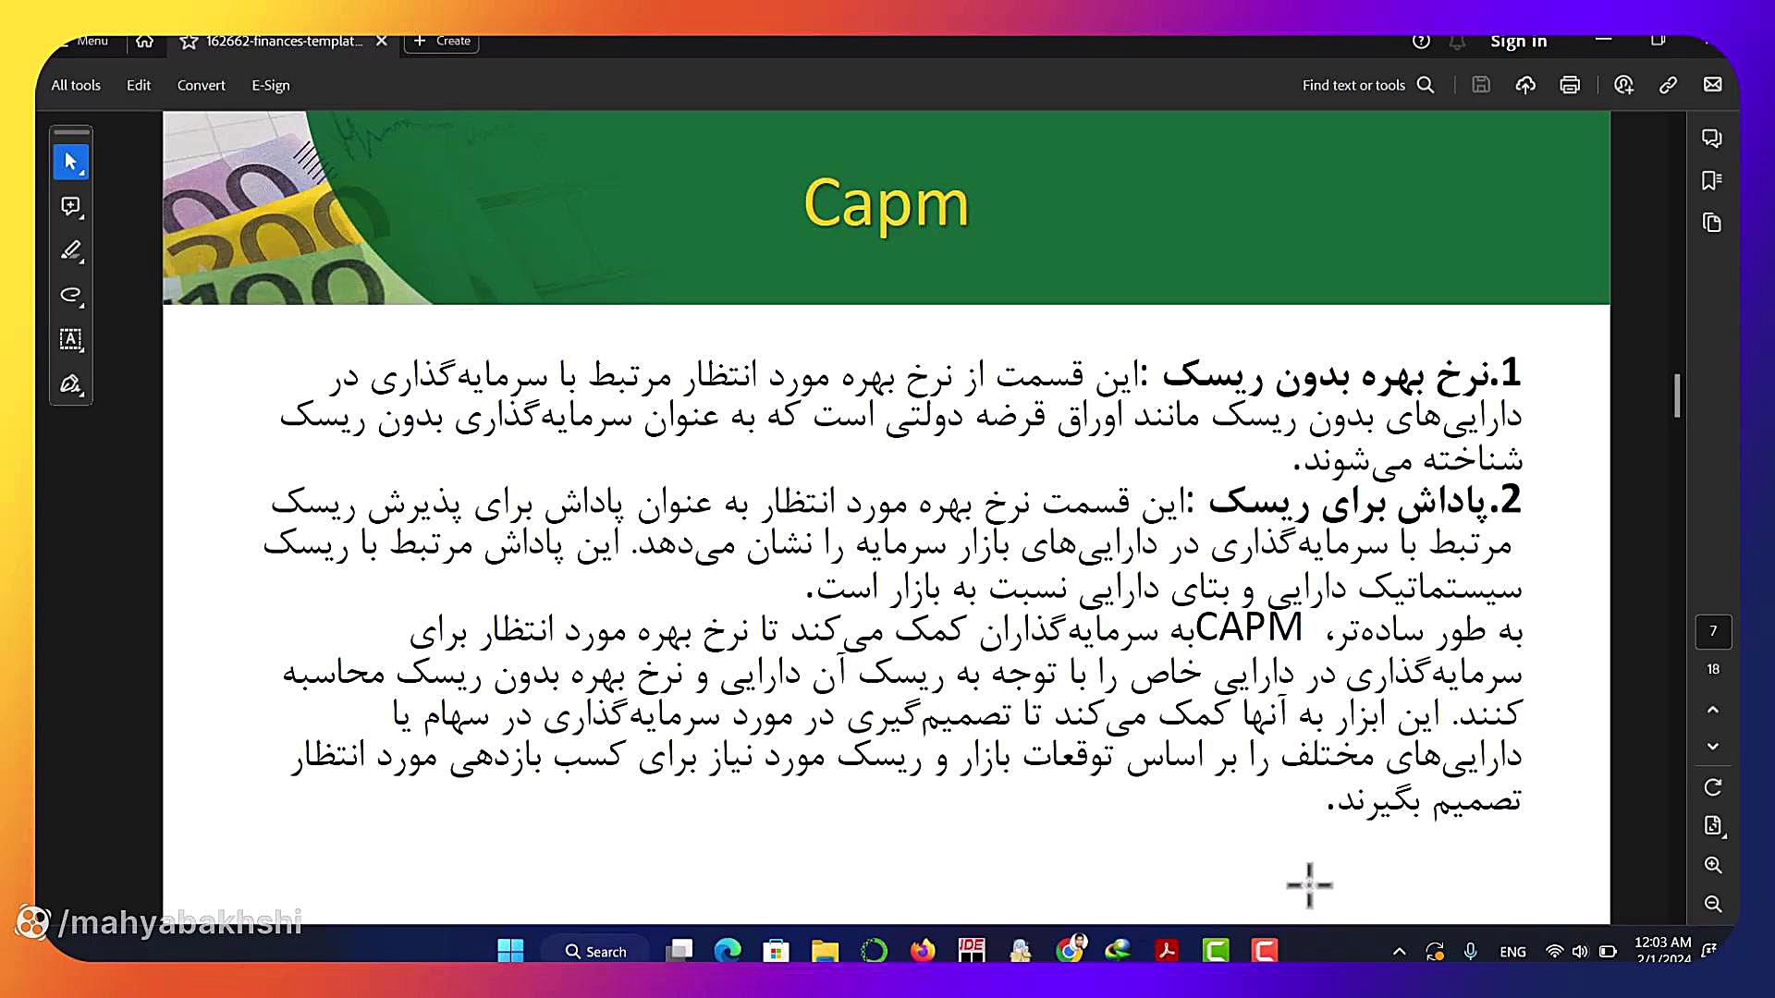This screenshot has height=998, width=1775.
Task: Open Firefox from the taskbar
Action: (x=923, y=950)
